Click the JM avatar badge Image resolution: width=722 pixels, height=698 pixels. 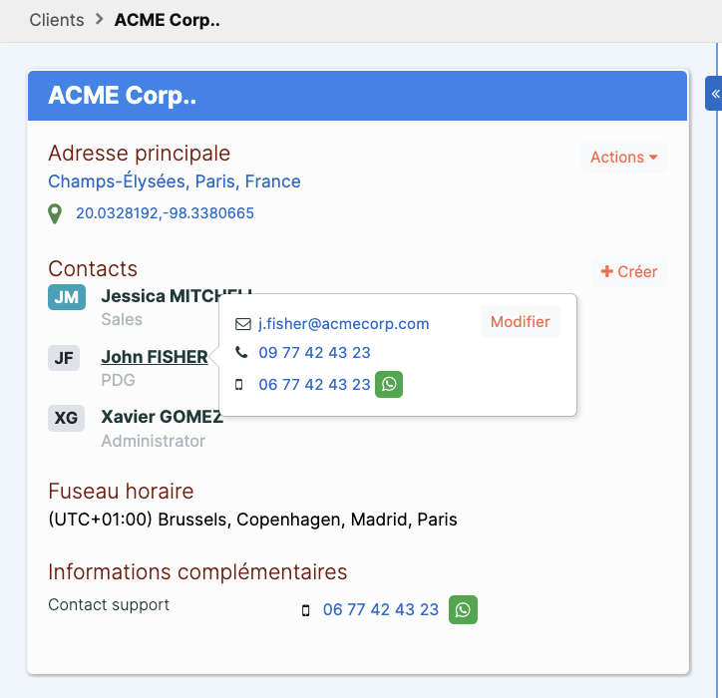pos(67,297)
